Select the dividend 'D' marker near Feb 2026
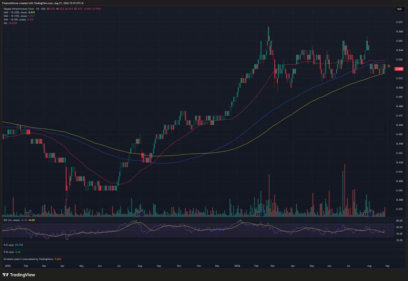The image size is (408, 281). [262, 214]
